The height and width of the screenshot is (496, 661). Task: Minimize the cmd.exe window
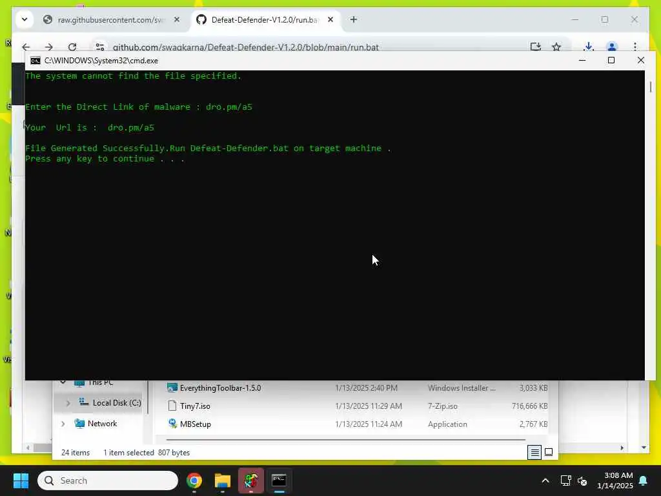coord(583,60)
